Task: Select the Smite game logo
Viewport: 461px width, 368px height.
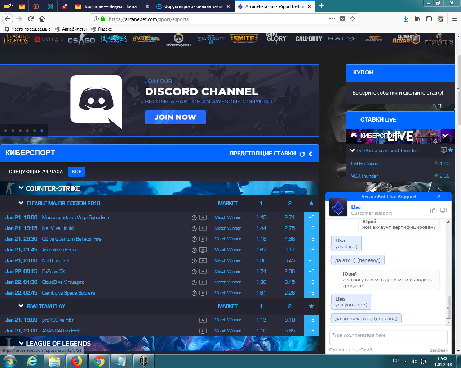Action: (244, 38)
